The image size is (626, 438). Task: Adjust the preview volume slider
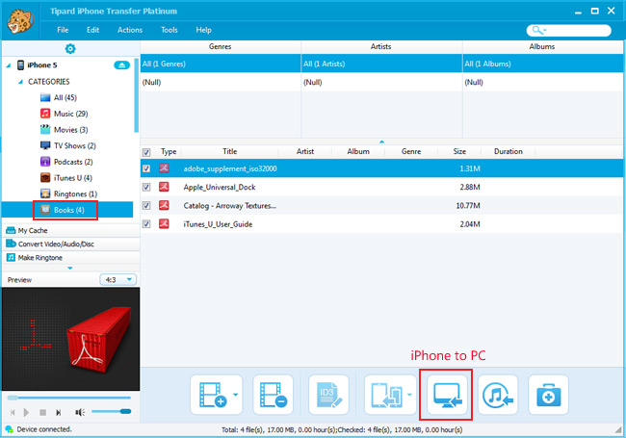112,412
